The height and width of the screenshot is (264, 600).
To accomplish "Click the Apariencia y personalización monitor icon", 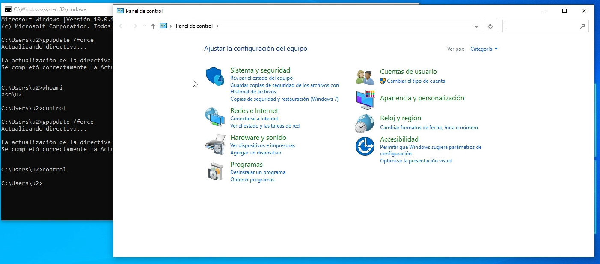I will coord(365,99).
